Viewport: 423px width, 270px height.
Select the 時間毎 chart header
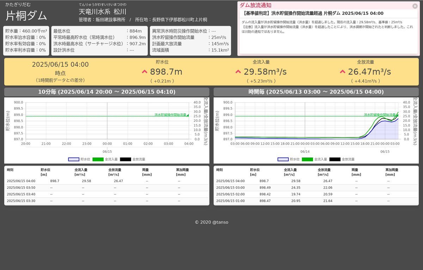[316, 92]
